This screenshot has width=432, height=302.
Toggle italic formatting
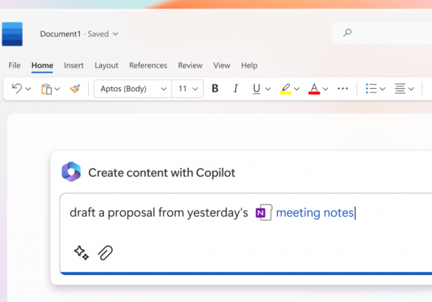235,89
